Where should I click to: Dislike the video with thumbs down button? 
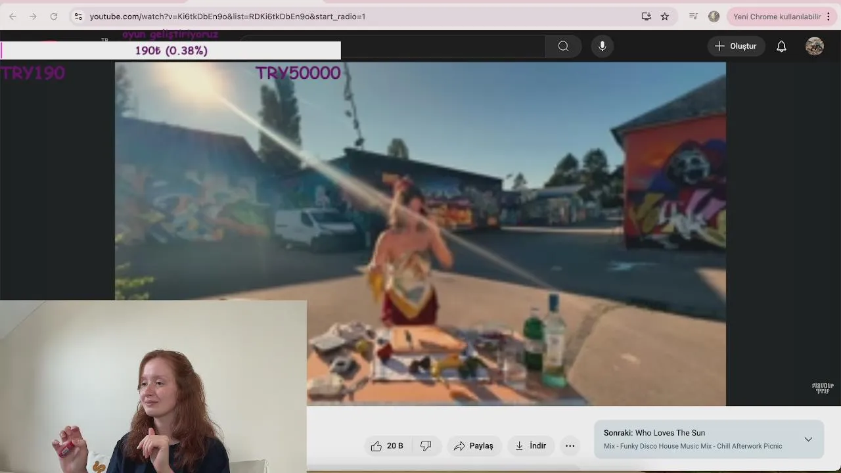(426, 445)
